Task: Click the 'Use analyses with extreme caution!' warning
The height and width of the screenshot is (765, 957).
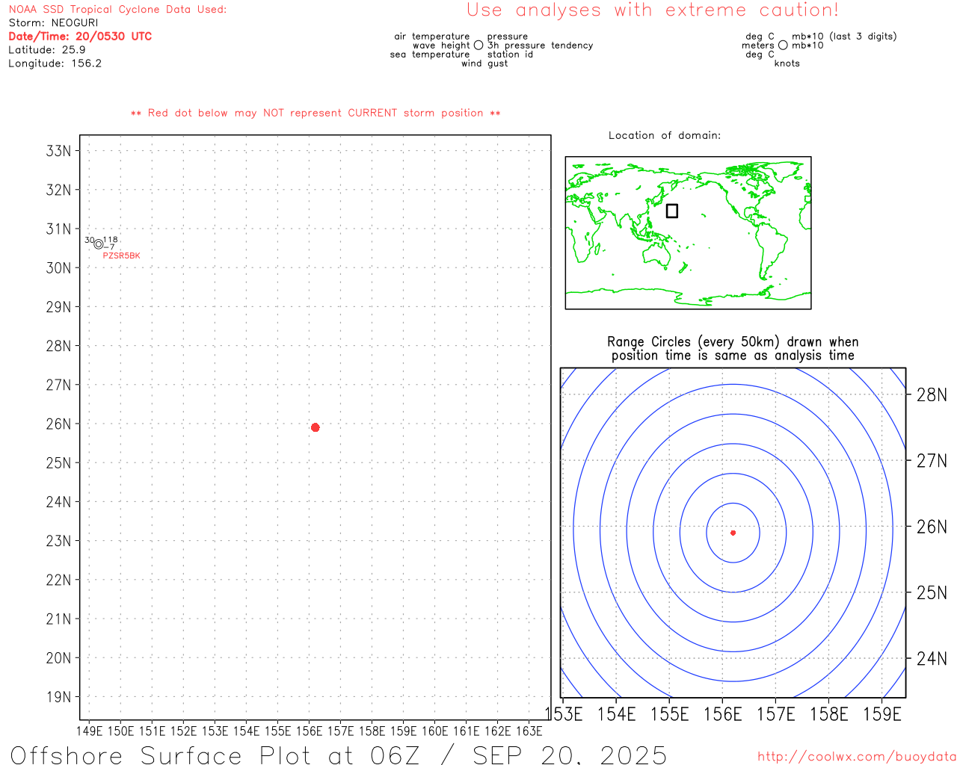Action: [x=652, y=10]
